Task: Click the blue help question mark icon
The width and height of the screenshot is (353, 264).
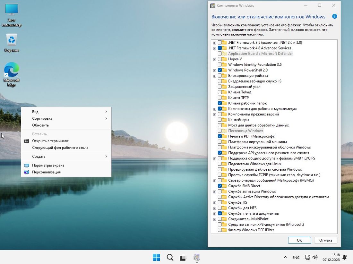Action: click(334, 16)
